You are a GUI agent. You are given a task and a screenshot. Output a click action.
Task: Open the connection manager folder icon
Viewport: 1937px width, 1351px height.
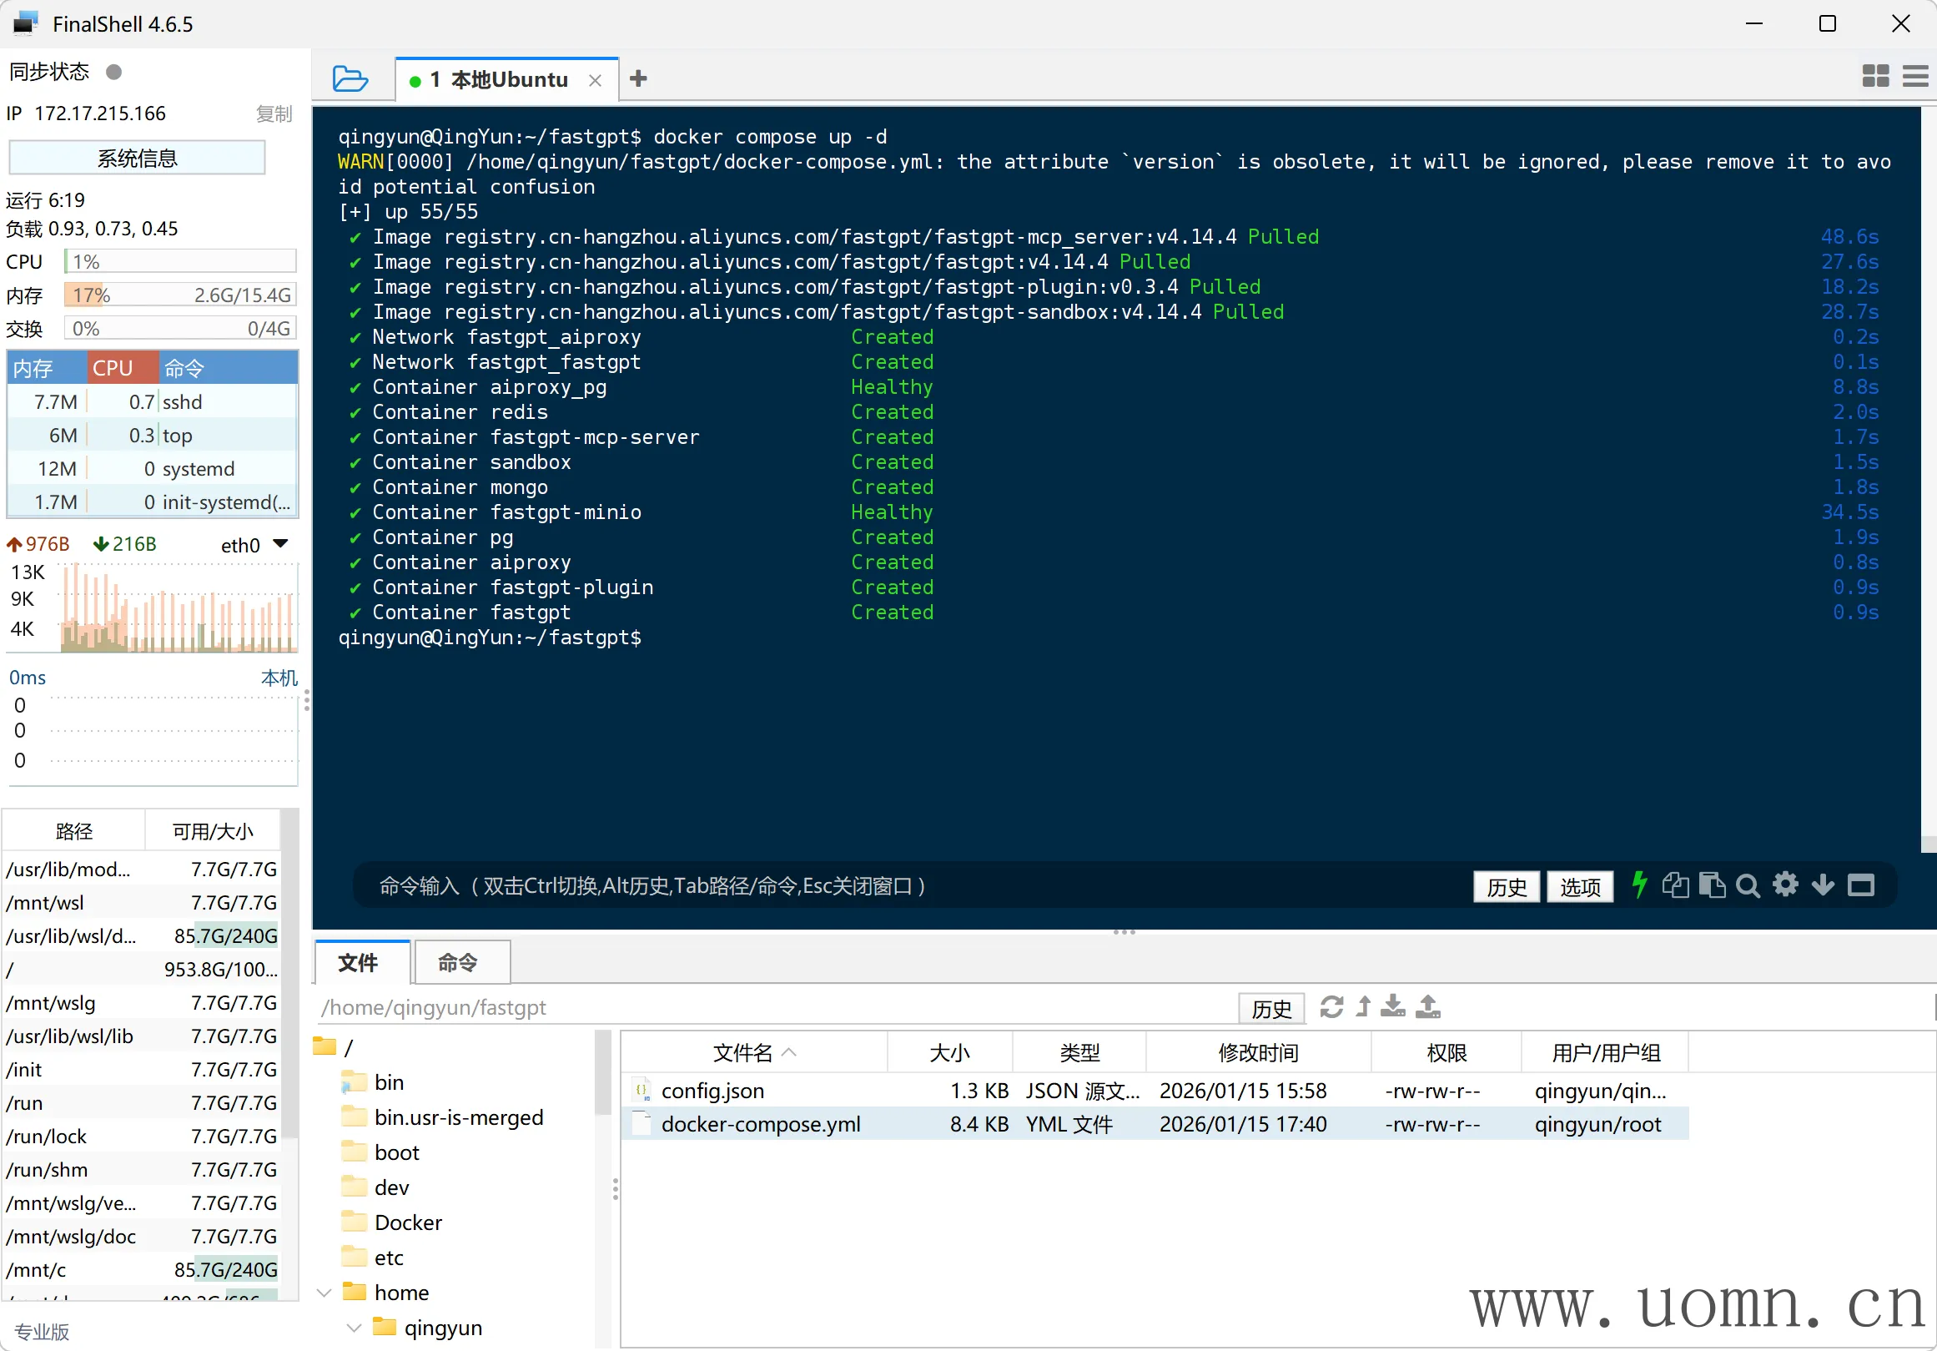[350, 79]
